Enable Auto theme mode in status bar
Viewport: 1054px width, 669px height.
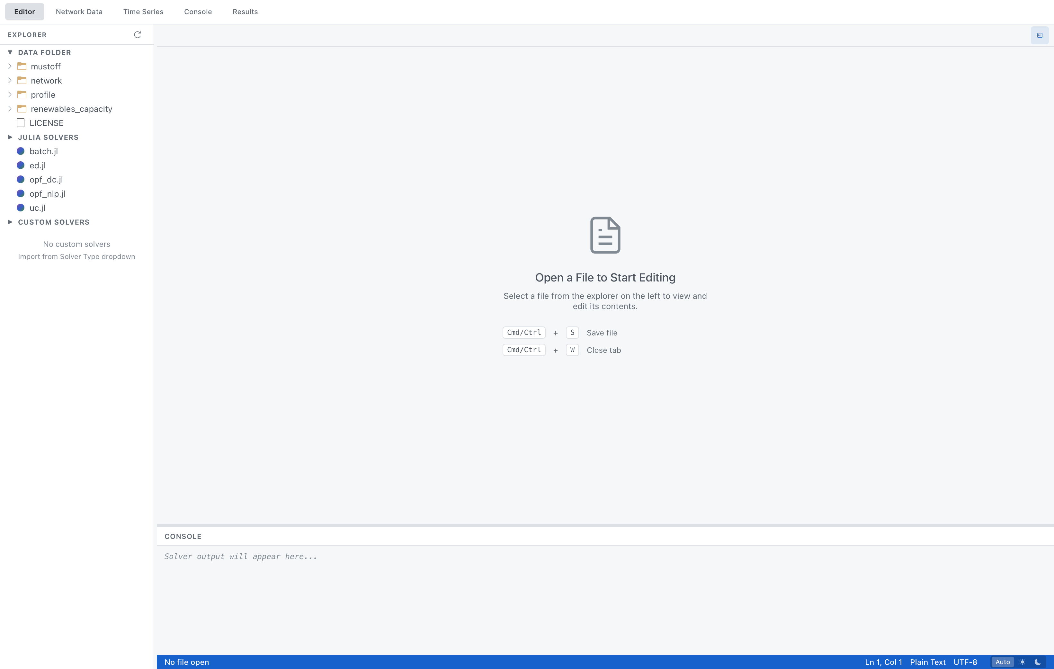[1002, 662]
